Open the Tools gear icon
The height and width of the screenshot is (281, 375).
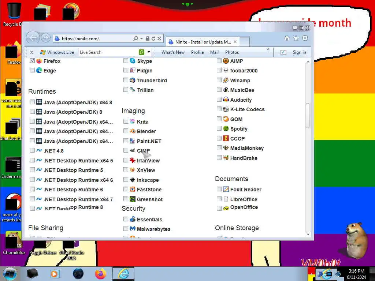point(305,38)
